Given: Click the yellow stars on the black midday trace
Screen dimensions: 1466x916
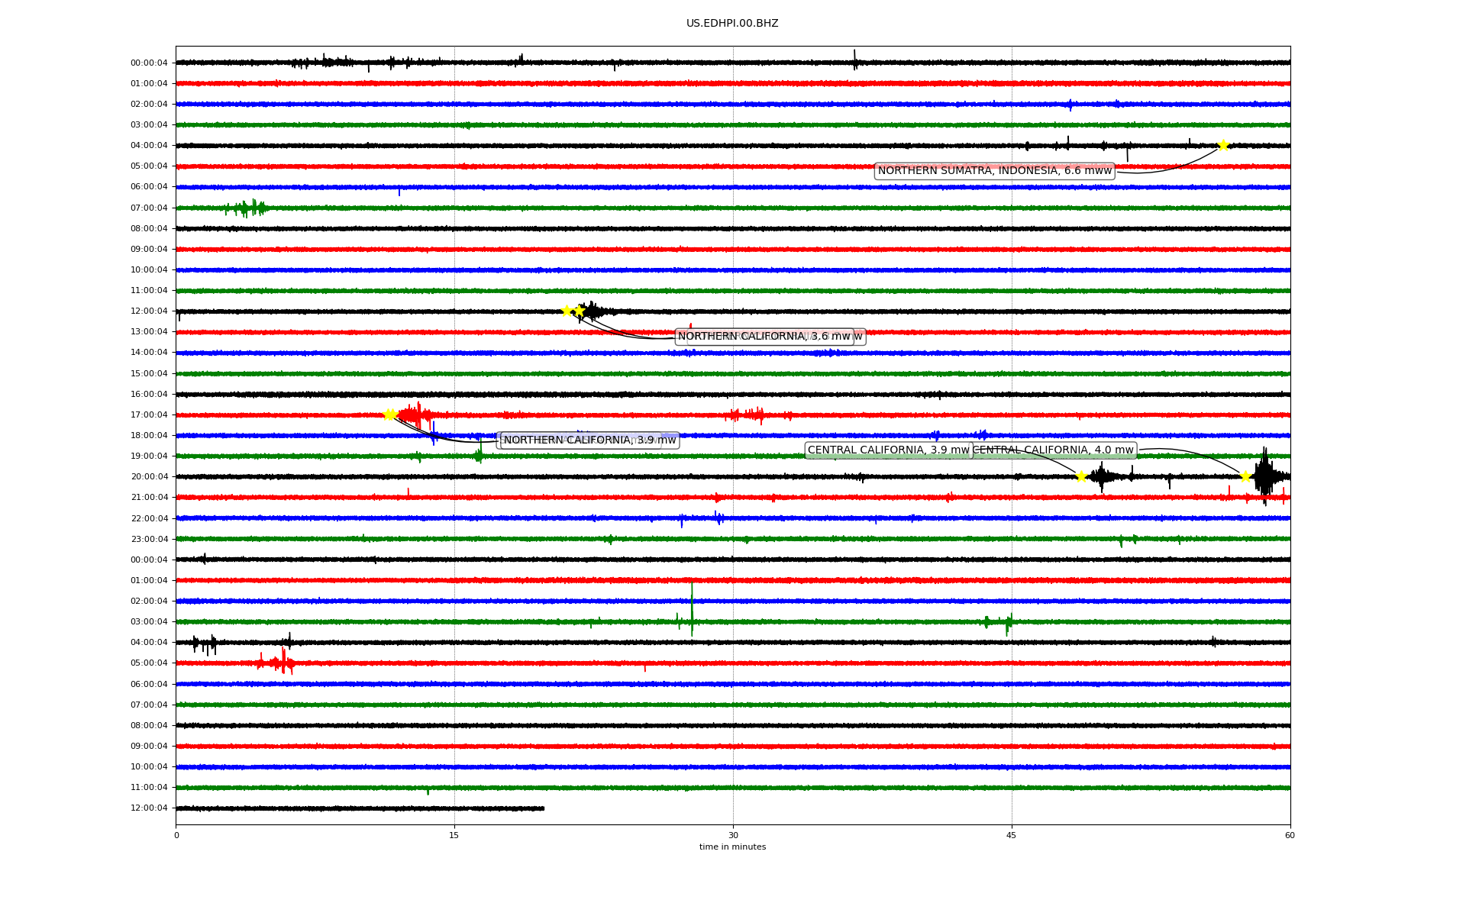Looking at the screenshot, I should pos(573,311).
